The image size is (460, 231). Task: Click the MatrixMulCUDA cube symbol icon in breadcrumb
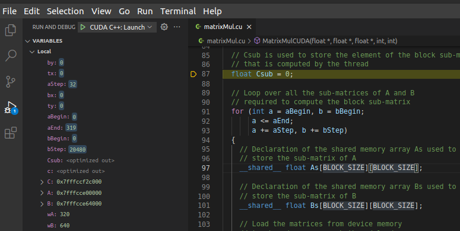(x=257, y=41)
